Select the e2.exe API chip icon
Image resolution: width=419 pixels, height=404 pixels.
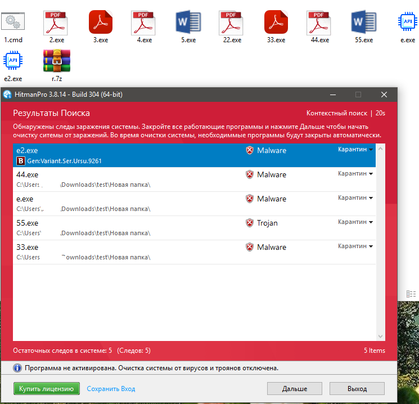(x=13, y=60)
